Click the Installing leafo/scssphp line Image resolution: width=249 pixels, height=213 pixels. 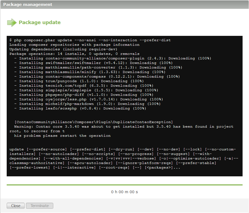(80, 108)
